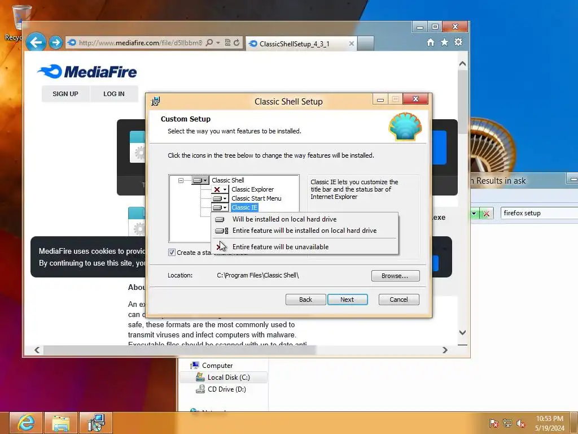
Task: Click the firefox setup search field
Action: point(539,213)
